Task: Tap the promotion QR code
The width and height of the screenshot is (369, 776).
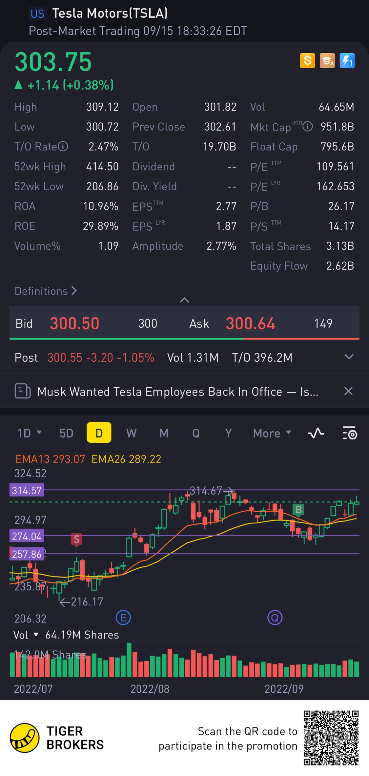Action: pos(331,738)
